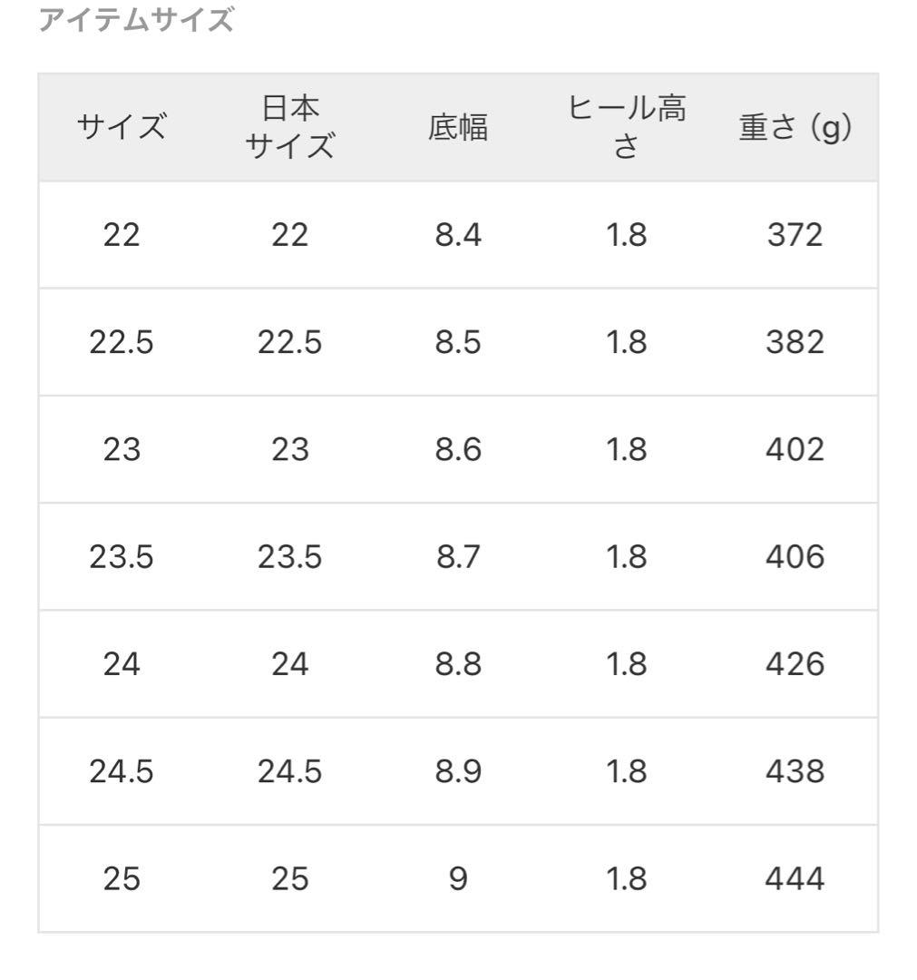Click weight value 372

pyautogui.click(x=795, y=235)
